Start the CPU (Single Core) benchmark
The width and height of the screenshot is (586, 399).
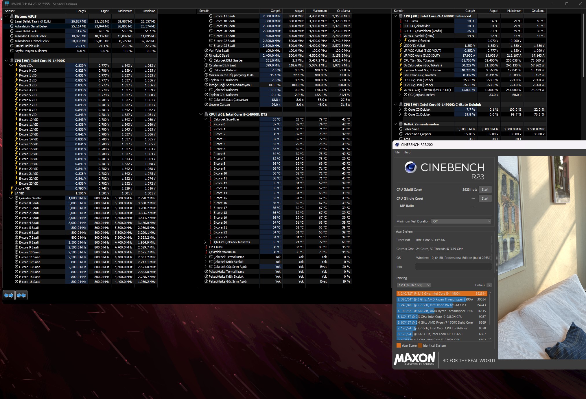pyautogui.click(x=485, y=198)
